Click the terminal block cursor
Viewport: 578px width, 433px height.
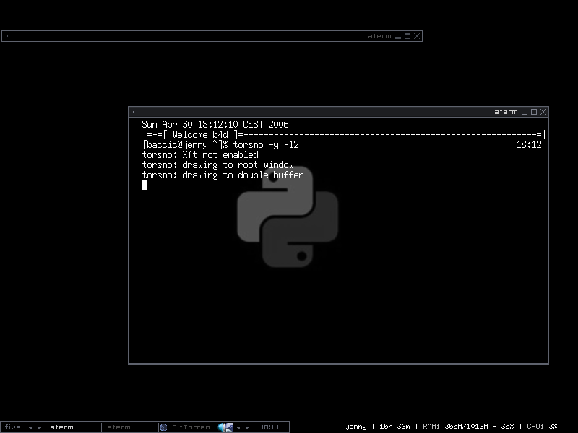pyautogui.click(x=145, y=185)
